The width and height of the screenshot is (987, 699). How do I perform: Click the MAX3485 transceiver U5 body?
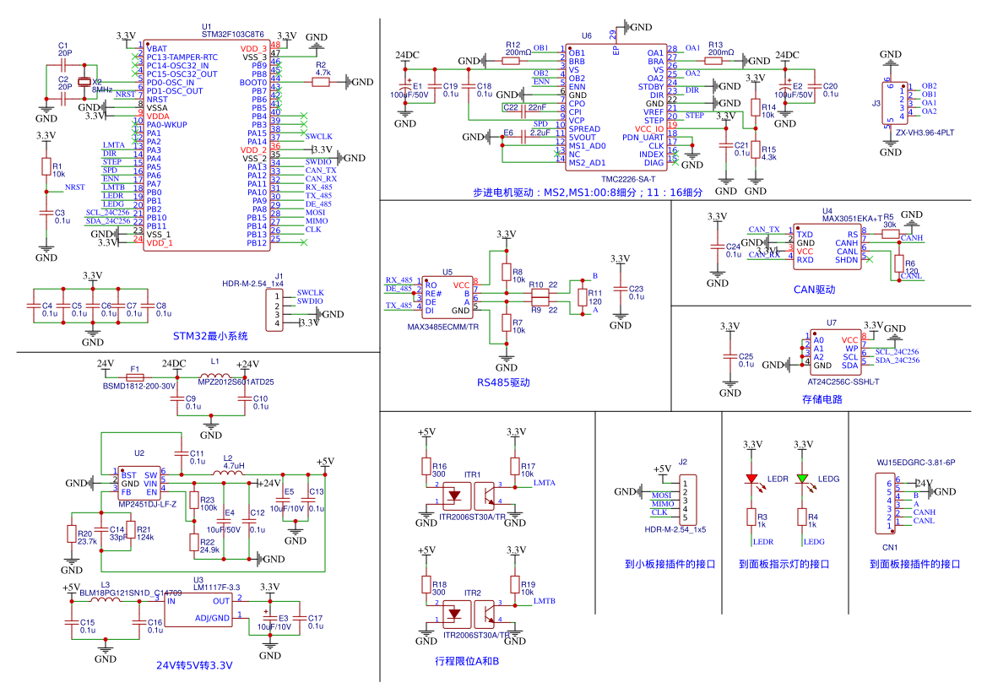(x=447, y=298)
